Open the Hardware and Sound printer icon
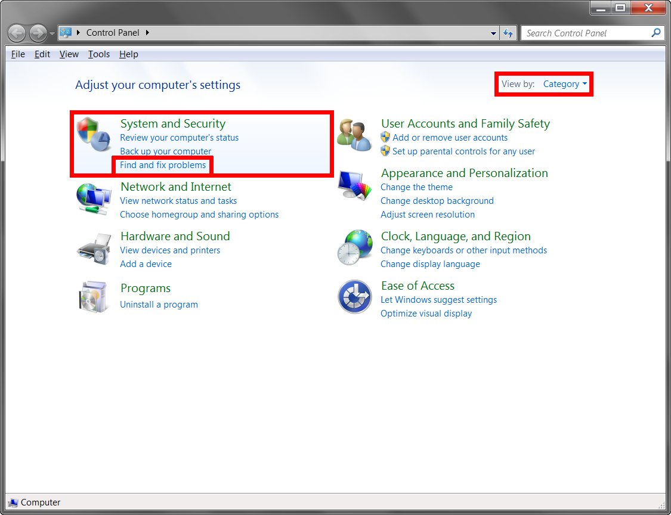This screenshot has height=515, width=671. pyautogui.click(x=94, y=250)
